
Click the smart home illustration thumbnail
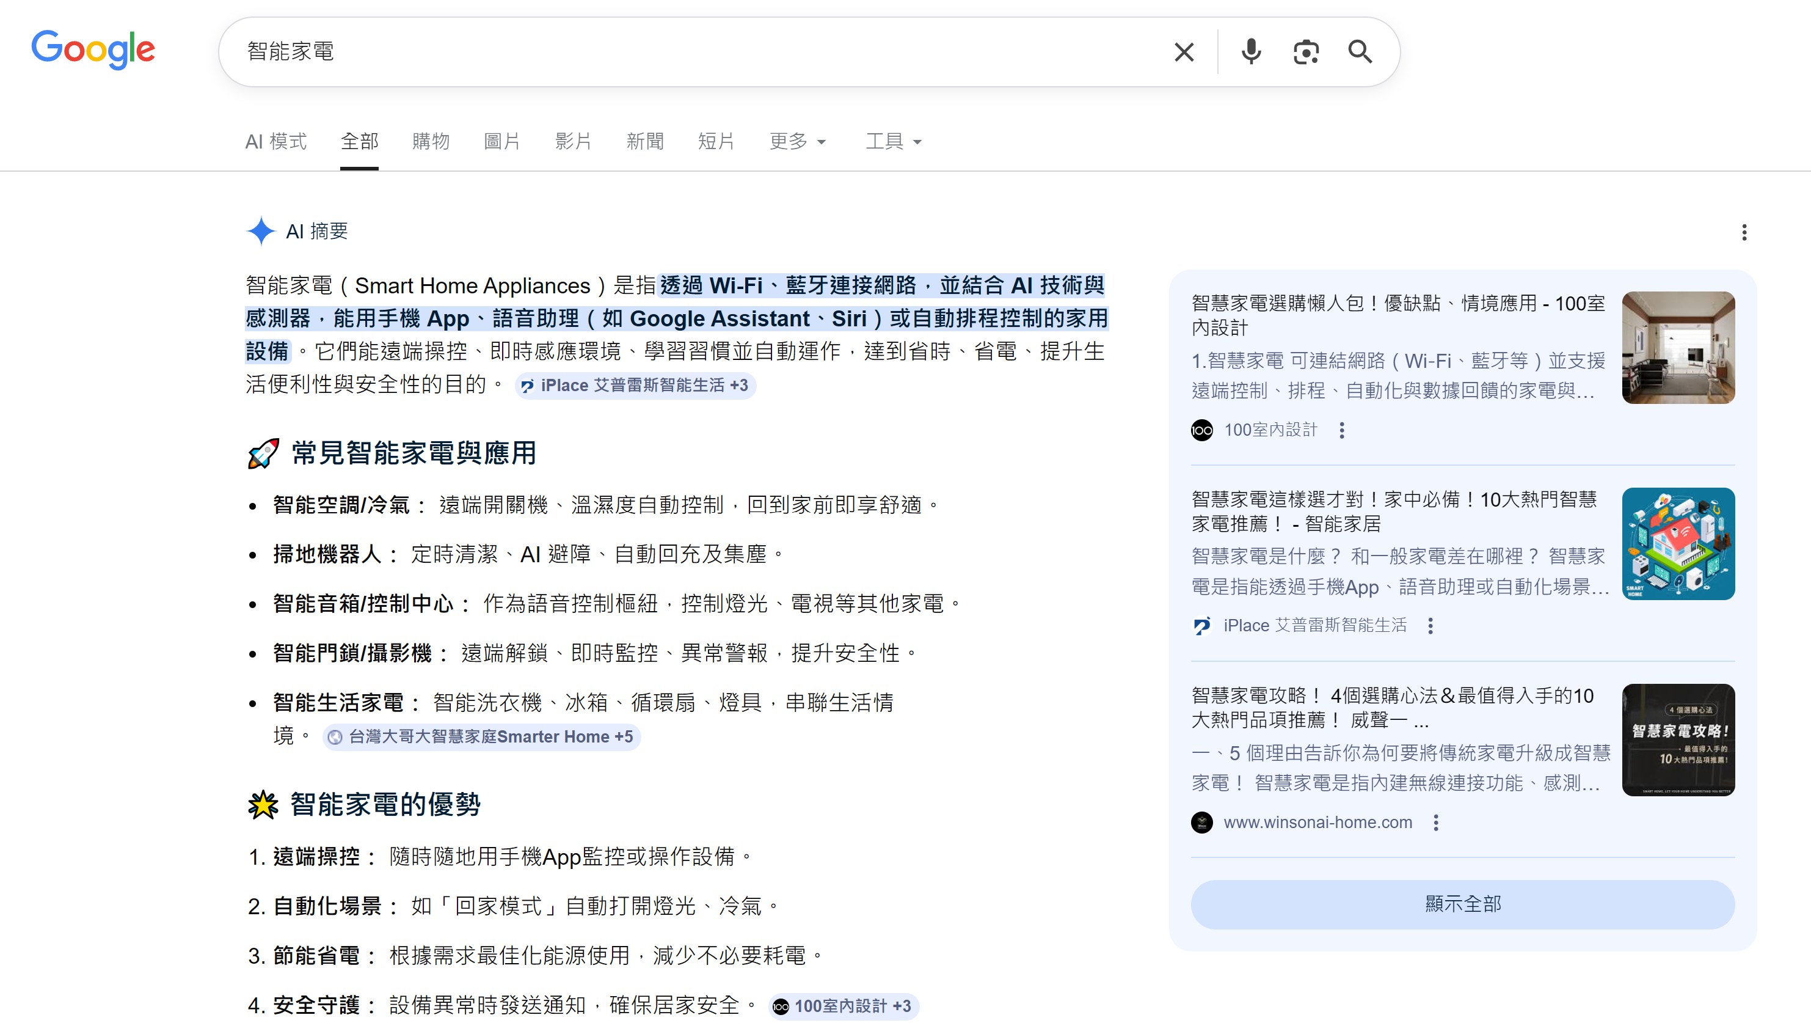[x=1677, y=543]
